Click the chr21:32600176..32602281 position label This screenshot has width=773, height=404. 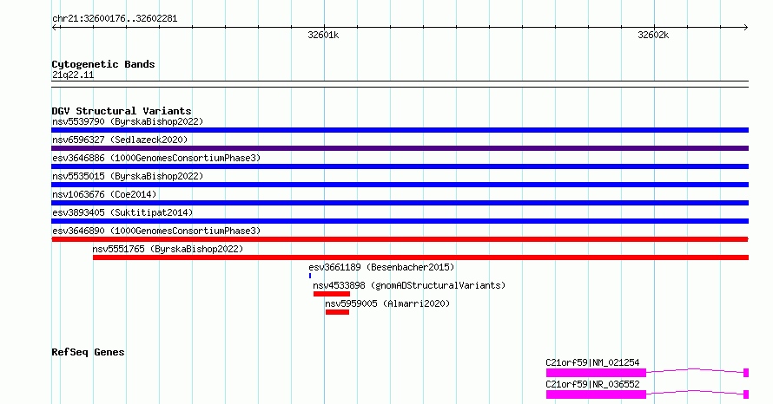(115, 19)
